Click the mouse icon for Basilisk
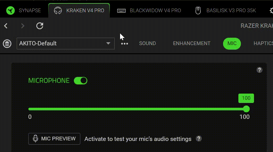Screen dimensions: 273x152 [x=198, y=10]
